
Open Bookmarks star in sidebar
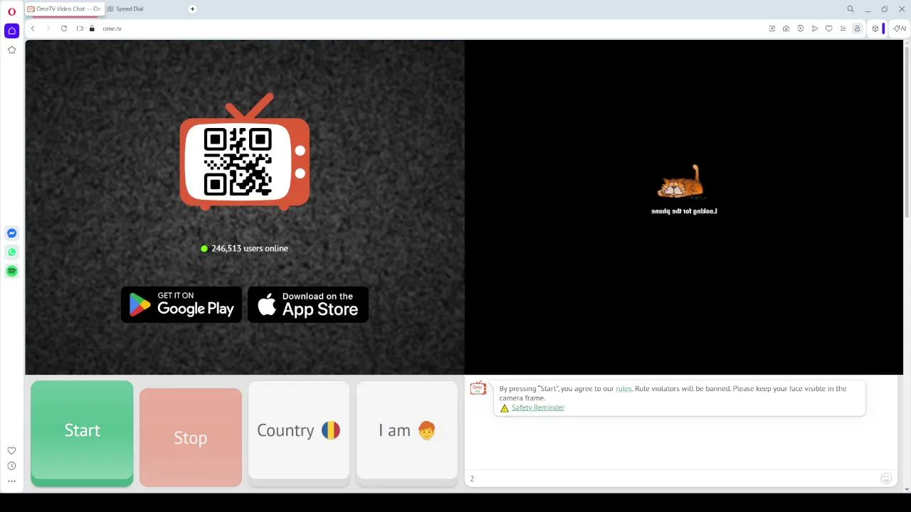click(x=11, y=50)
